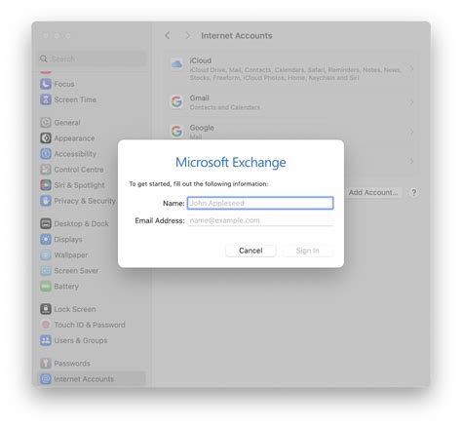This screenshot has height=428, width=462.
Task: Open Screen Time settings label
Action: [75, 99]
